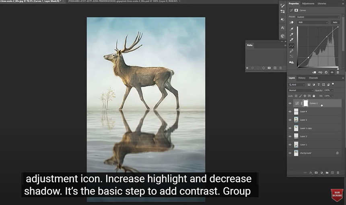Select the black point eyedropper in Curves
Image resolution: width=346 pixels, height=205 pixels.
[291, 29]
